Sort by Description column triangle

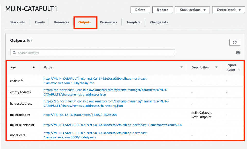pyautogui.click(x=216, y=67)
